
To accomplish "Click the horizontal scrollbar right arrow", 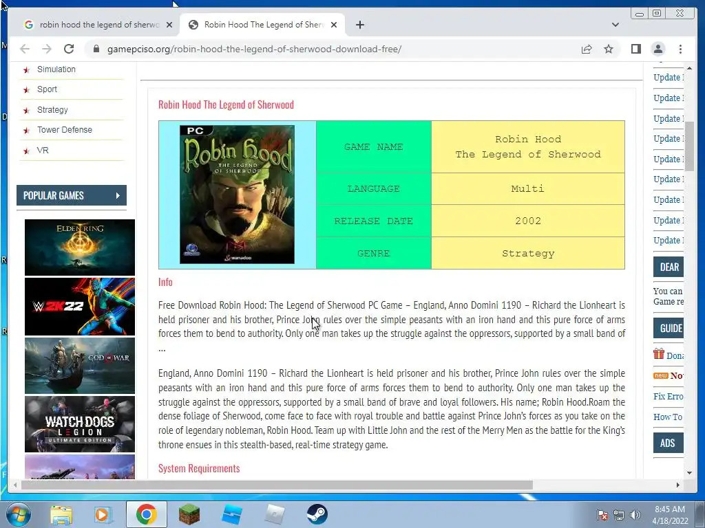I will tap(678, 485).
